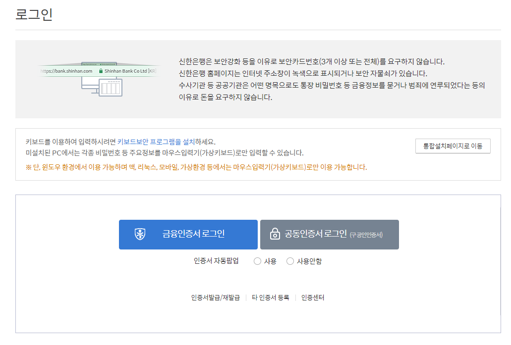511x345 pixels.
Task: Log in with 공동인증서 로그인 button
Action: (x=330, y=234)
